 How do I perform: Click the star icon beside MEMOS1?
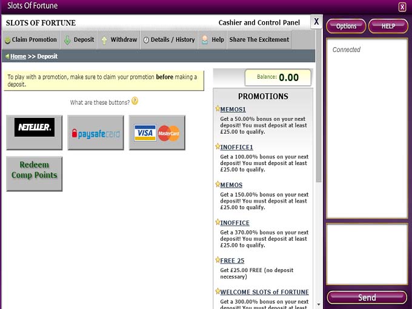tap(218, 109)
